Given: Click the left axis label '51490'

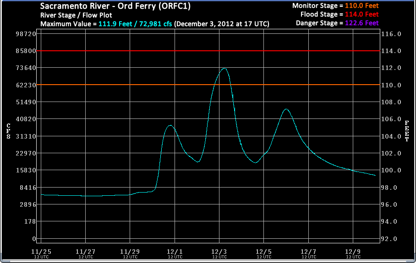Looking at the screenshot, I should (x=26, y=102).
